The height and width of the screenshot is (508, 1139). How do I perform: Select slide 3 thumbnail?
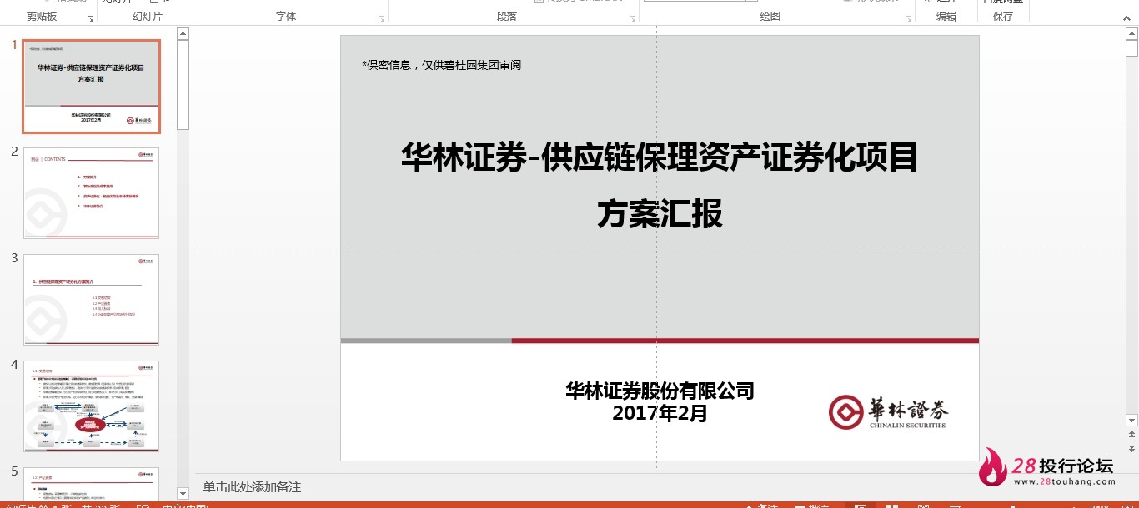tap(91, 300)
